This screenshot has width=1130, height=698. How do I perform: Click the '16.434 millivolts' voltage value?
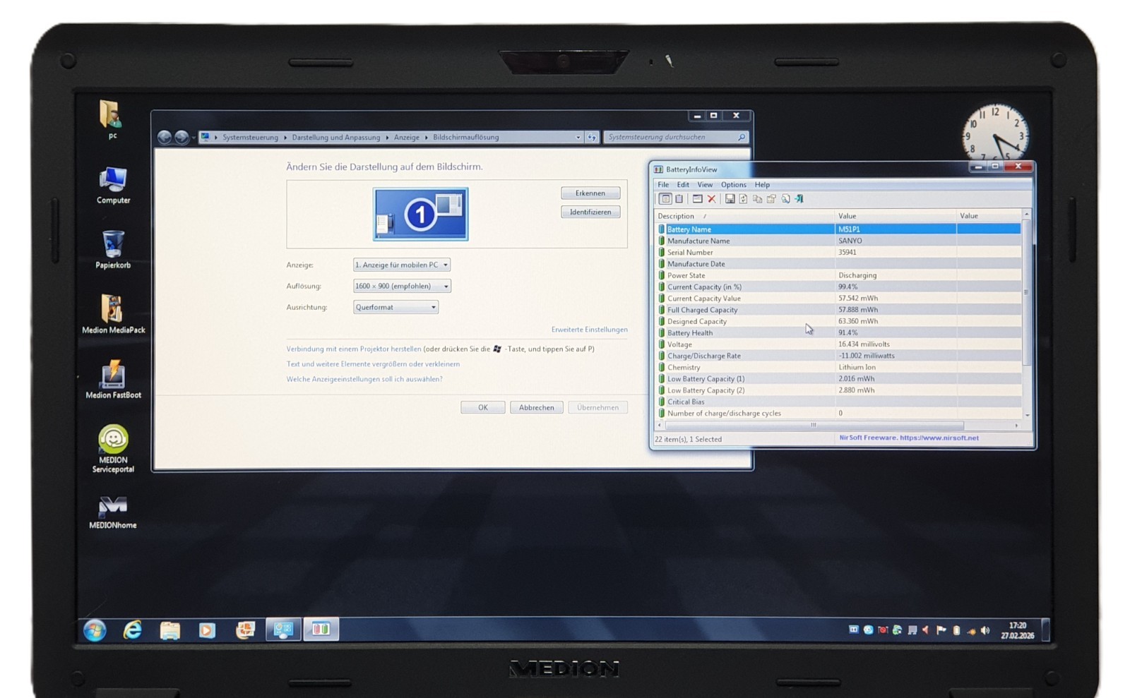[x=864, y=344]
